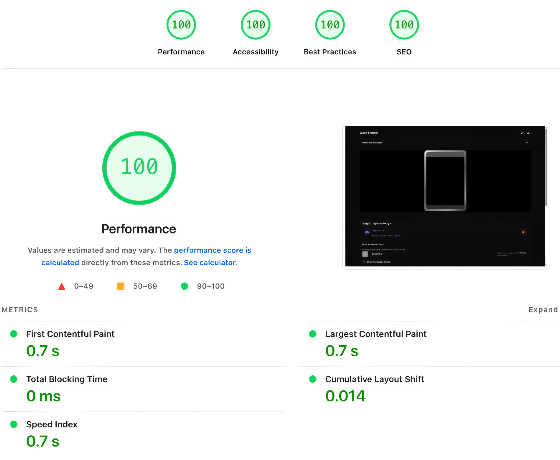Click the Accessibility label under top gauge
560x460 pixels.
coord(255,52)
